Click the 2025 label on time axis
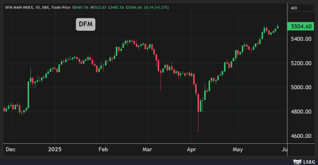 (55, 149)
